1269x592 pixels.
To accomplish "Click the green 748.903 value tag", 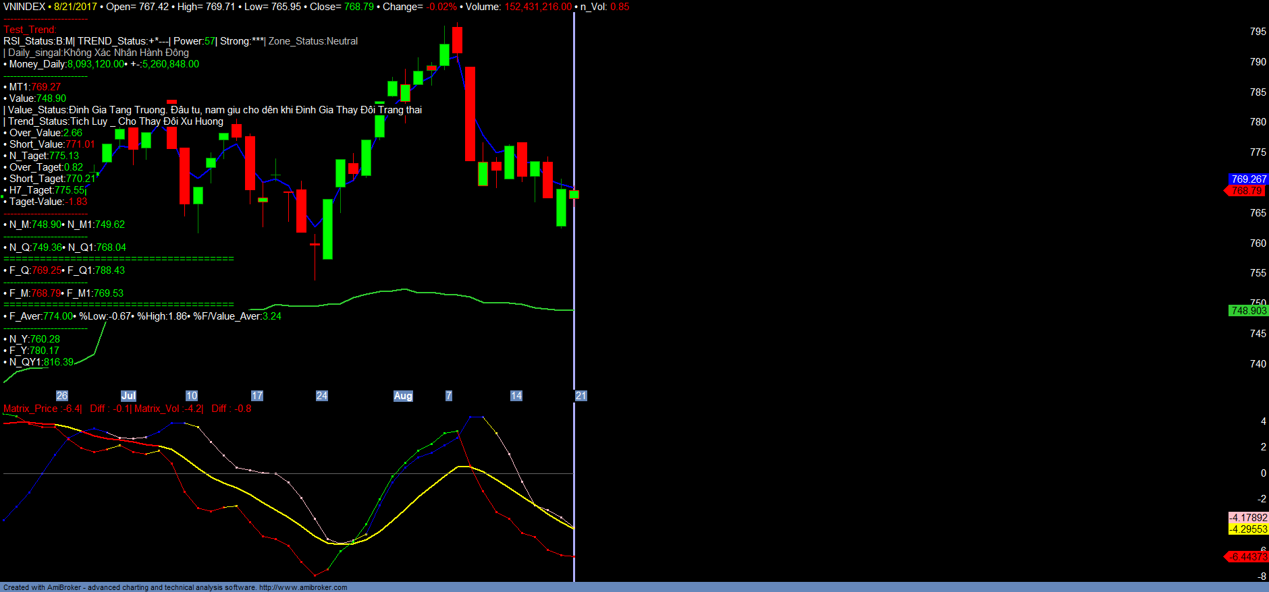I will coord(1248,311).
